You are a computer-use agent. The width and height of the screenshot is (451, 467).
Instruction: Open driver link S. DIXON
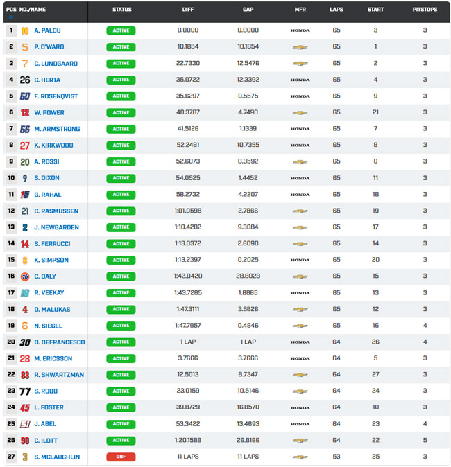pos(46,178)
